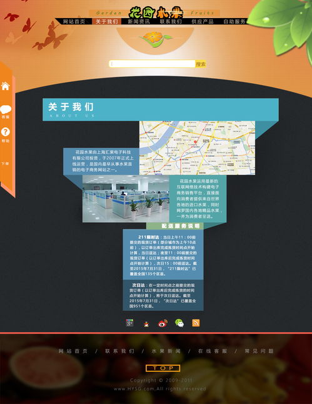This screenshot has width=312, height=404.
Task: Open footer link 在线客服
Action: (x=213, y=351)
